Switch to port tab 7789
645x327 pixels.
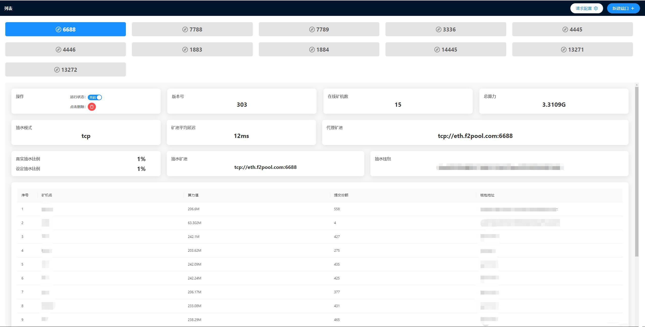(x=319, y=29)
